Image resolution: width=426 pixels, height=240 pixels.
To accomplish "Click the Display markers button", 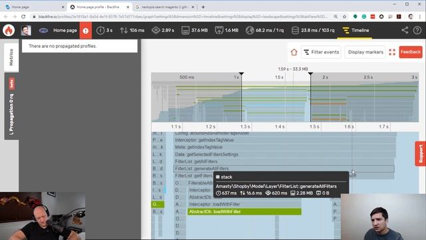I will pos(365,52).
